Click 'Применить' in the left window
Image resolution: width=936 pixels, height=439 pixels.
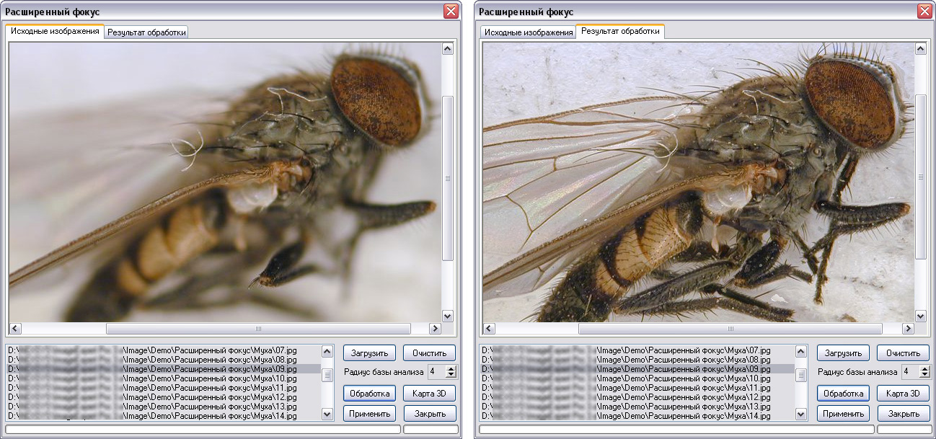click(x=369, y=414)
